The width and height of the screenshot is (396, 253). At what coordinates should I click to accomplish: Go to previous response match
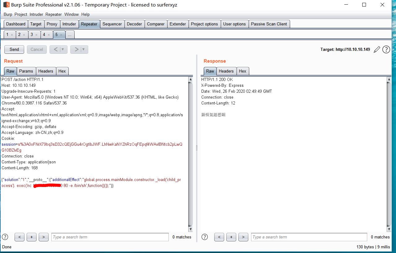[x=219, y=237]
